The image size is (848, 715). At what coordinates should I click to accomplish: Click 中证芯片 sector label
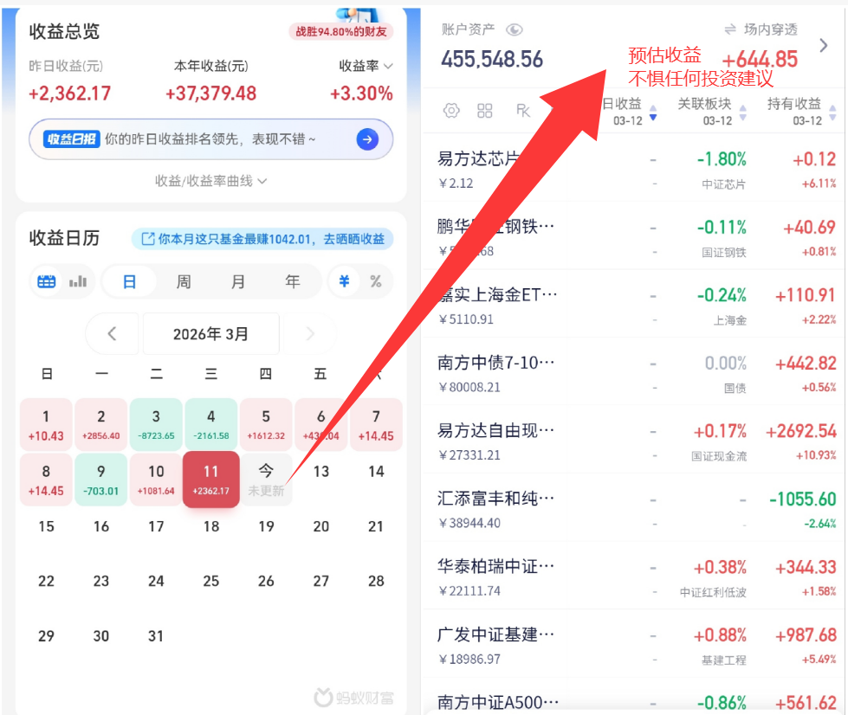[x=723, y=185]
